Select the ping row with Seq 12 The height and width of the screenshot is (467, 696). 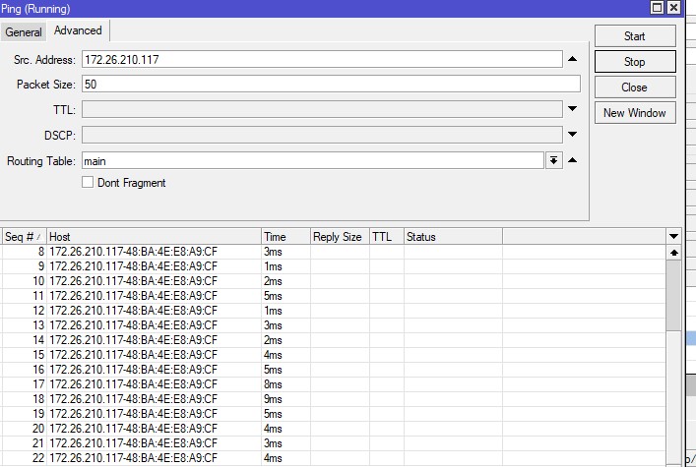(333, 311)
